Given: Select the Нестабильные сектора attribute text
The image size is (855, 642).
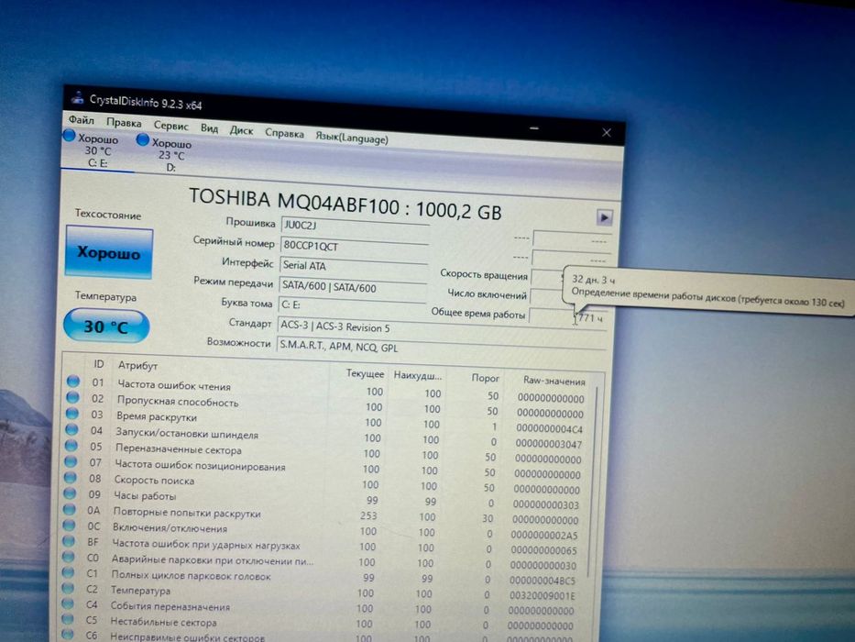Looking at the screenshot, I should [163, 622].
